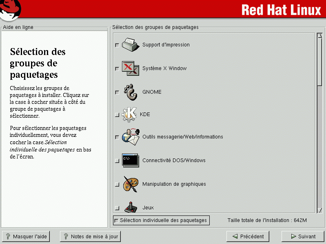
Task: Hide help with Masquer l'aide button
Action: [x=25, y=236]
